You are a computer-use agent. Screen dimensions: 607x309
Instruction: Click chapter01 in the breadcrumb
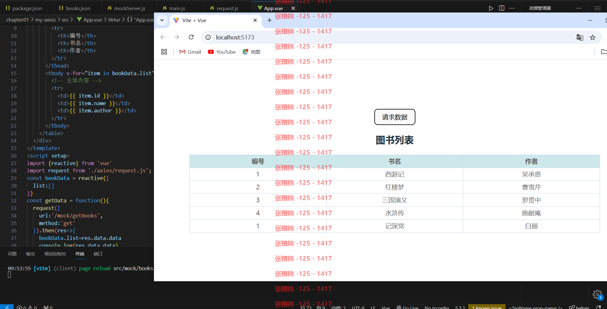tap(17, 20)
